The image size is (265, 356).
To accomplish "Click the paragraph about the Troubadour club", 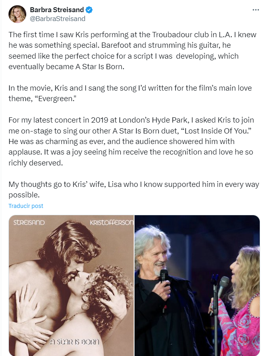I will pos(132,51).
